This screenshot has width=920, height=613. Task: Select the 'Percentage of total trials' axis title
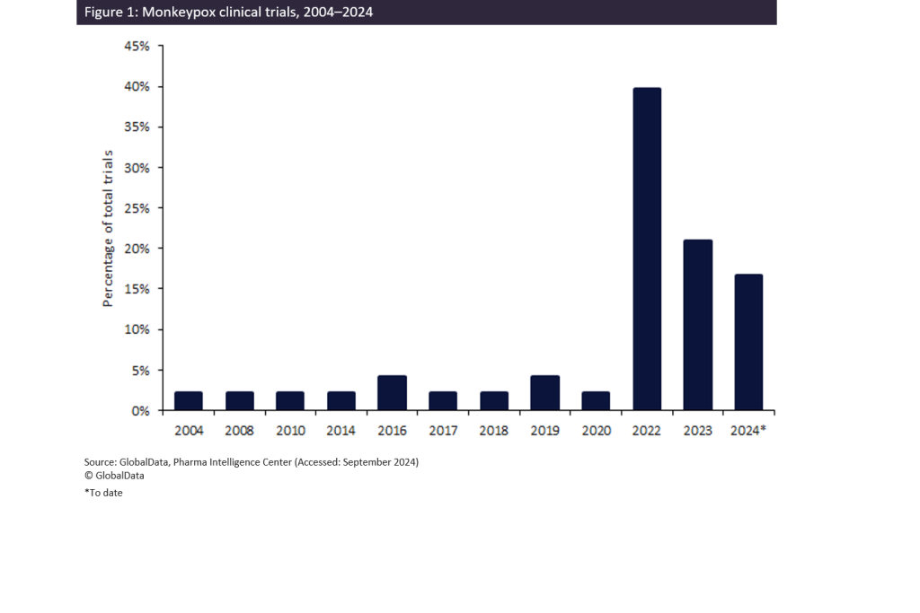tap(109, 228)
